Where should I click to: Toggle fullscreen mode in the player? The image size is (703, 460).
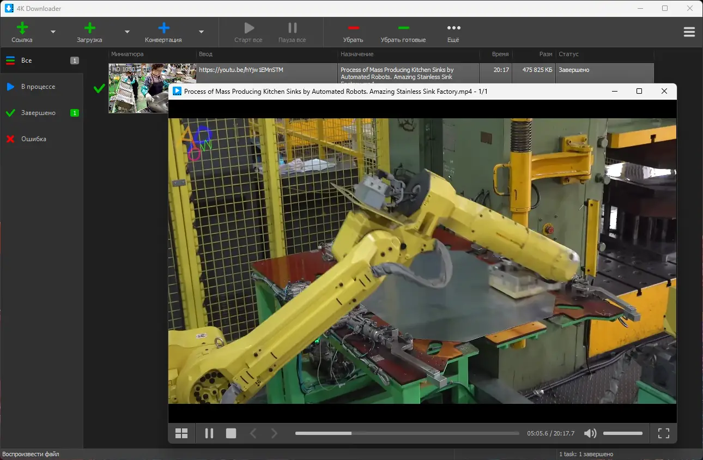click(x=663, y=433)
